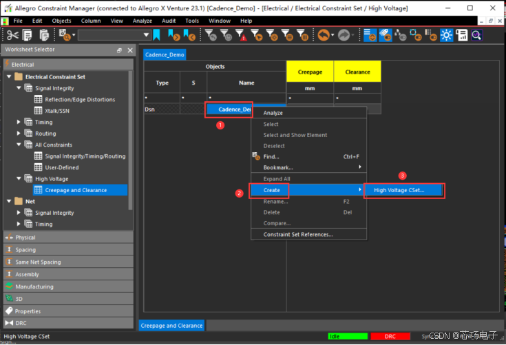Click the filter icon with red warning triangle
This screenshot has height=345, width=506.
coord(242,35)
